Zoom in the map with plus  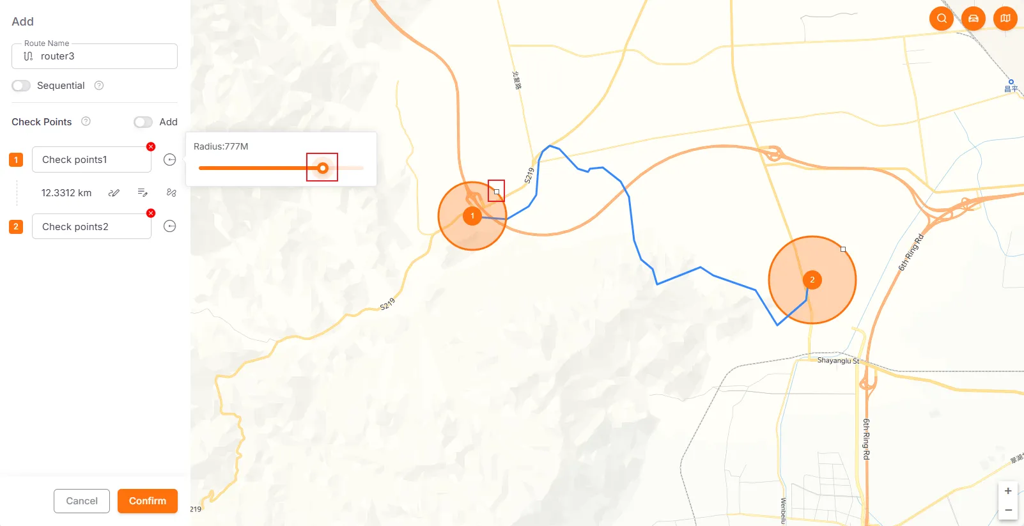coord(1008,491)
